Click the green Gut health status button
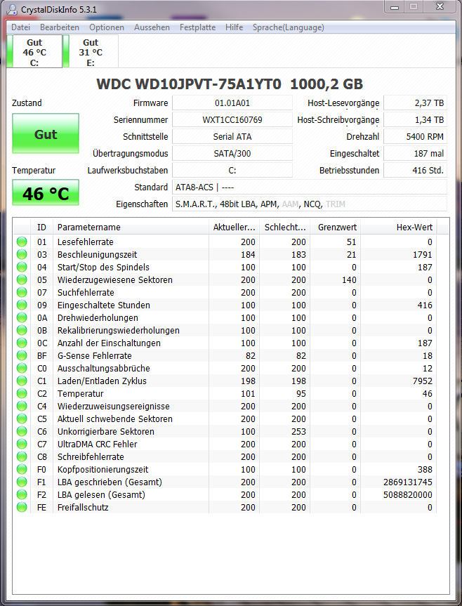 (46, 133)
